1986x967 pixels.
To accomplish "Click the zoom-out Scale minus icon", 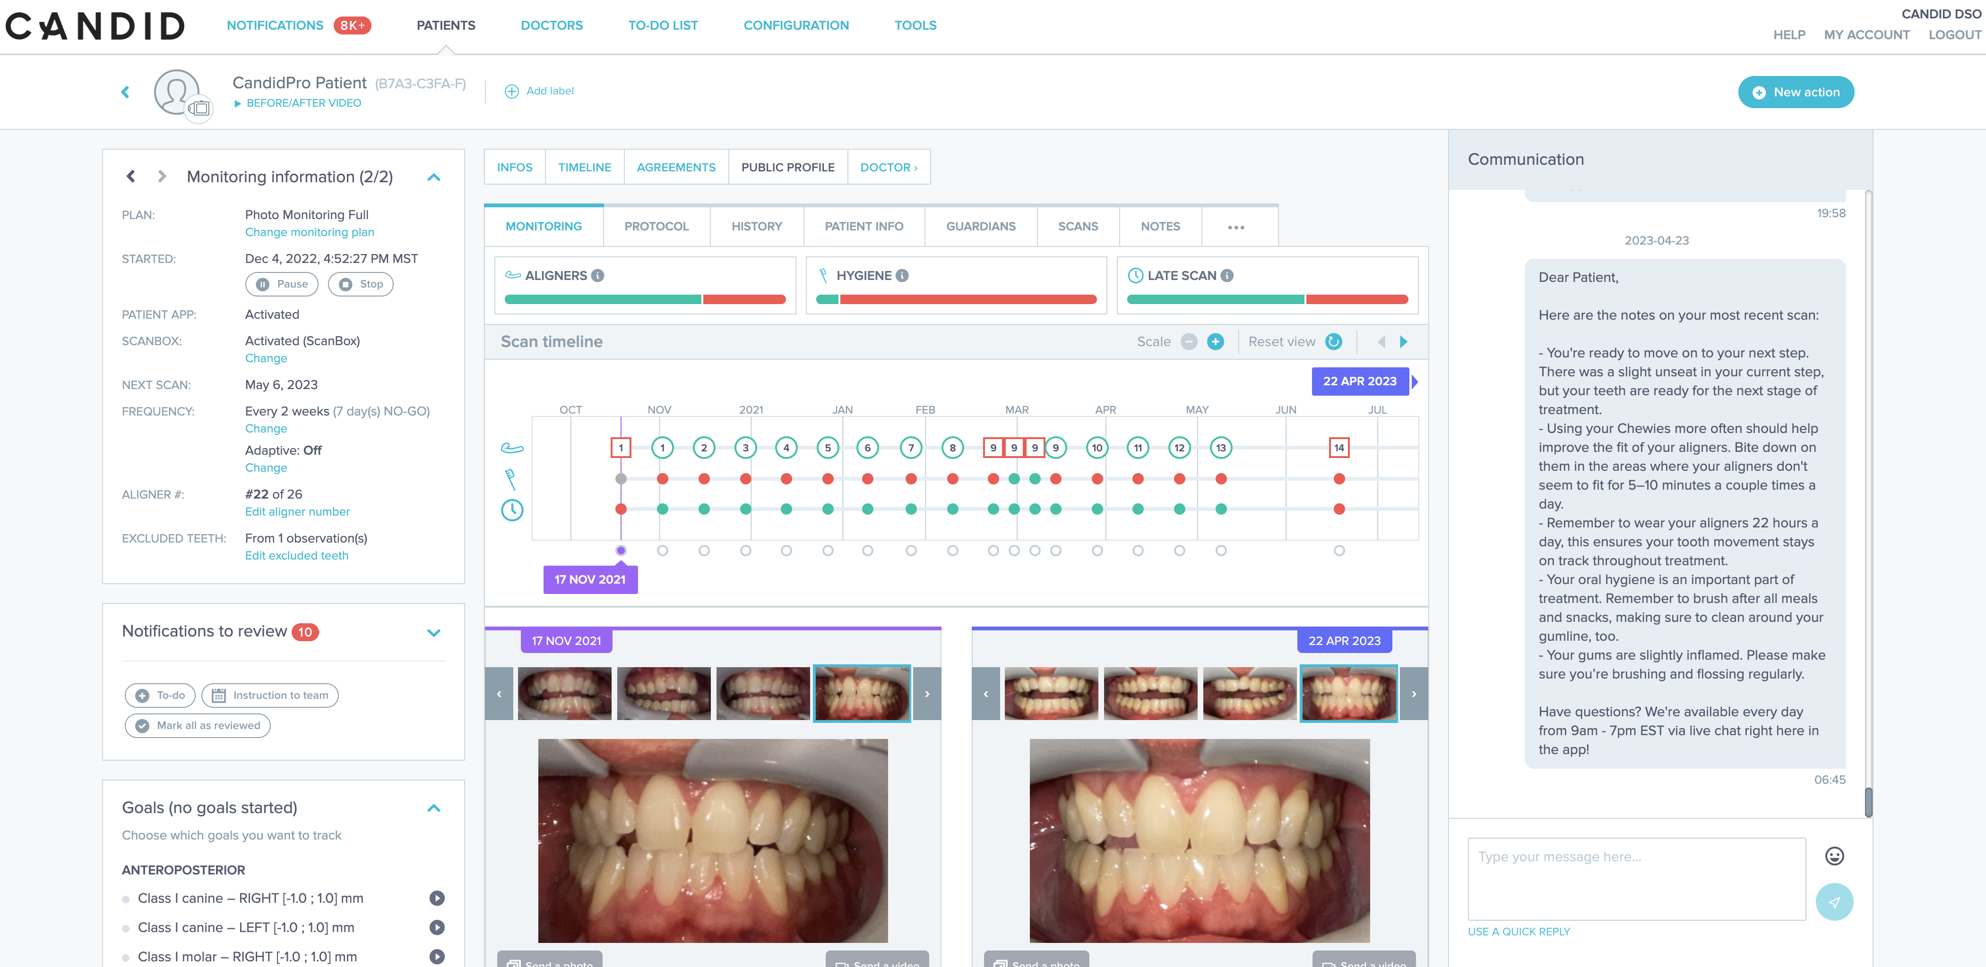I will pyautogui.click(x=1189, y=342).
